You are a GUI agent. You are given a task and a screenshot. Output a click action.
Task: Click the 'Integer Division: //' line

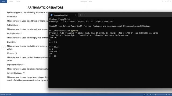coord(16,73)
